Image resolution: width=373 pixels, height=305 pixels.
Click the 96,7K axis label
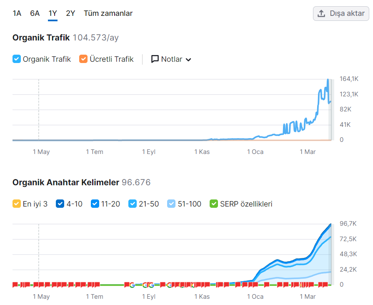[x=348, y=224]
